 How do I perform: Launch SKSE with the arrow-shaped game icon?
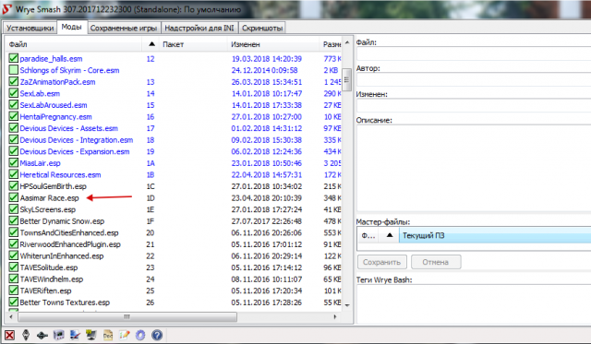tap(42, 335)
